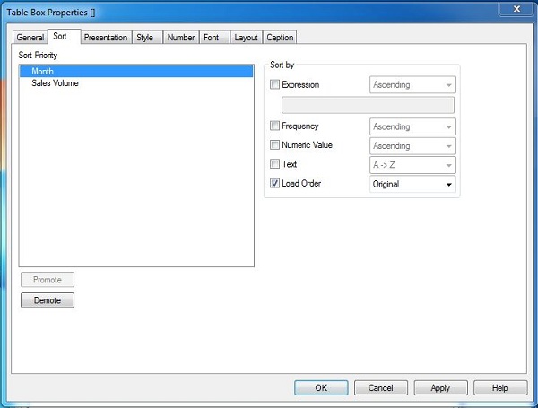This screenshot has height=408, width=538.
Task: Select the Number tab
Action: coord(180,38)
